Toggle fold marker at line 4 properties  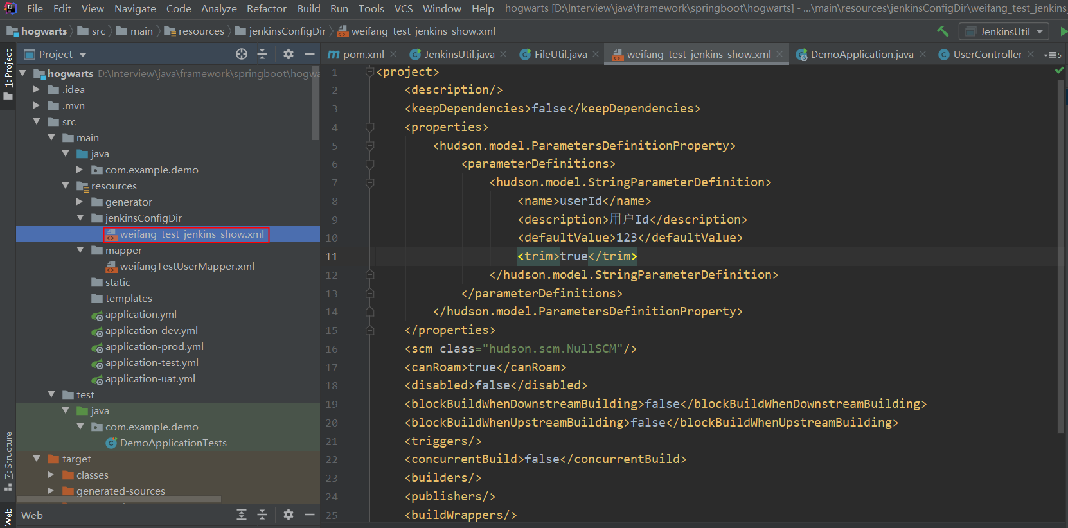point(369,127)
